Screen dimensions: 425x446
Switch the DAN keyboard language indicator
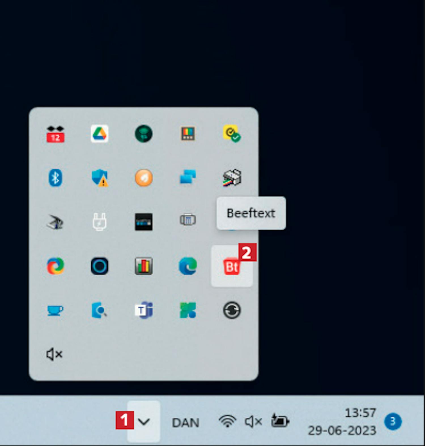[186, 423]
